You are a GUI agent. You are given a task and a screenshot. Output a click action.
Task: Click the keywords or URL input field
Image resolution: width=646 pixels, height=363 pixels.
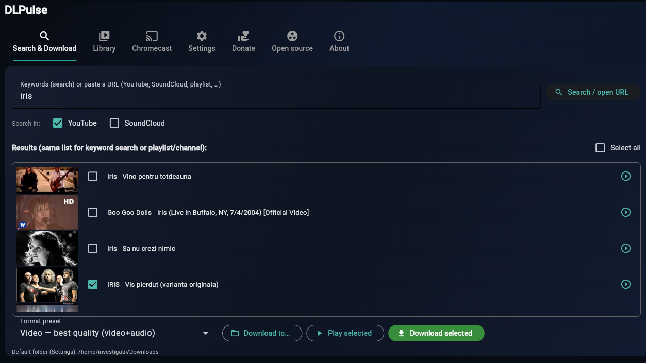[276, 96]
